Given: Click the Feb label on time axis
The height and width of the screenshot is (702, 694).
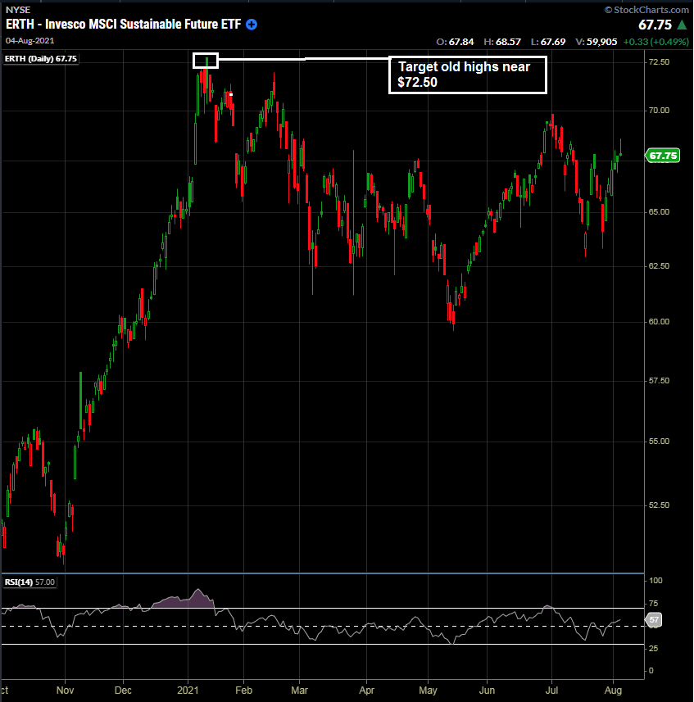Looking at the screenshot, I should pyautogui.click(x=243, y=690).
